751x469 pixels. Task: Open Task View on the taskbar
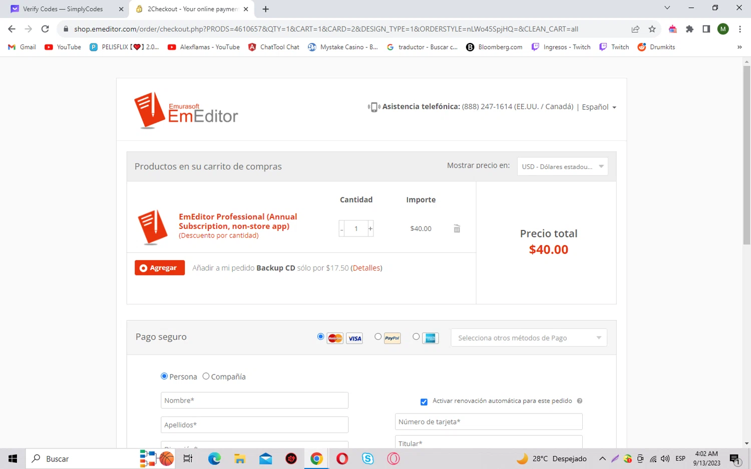pos(188,458)
